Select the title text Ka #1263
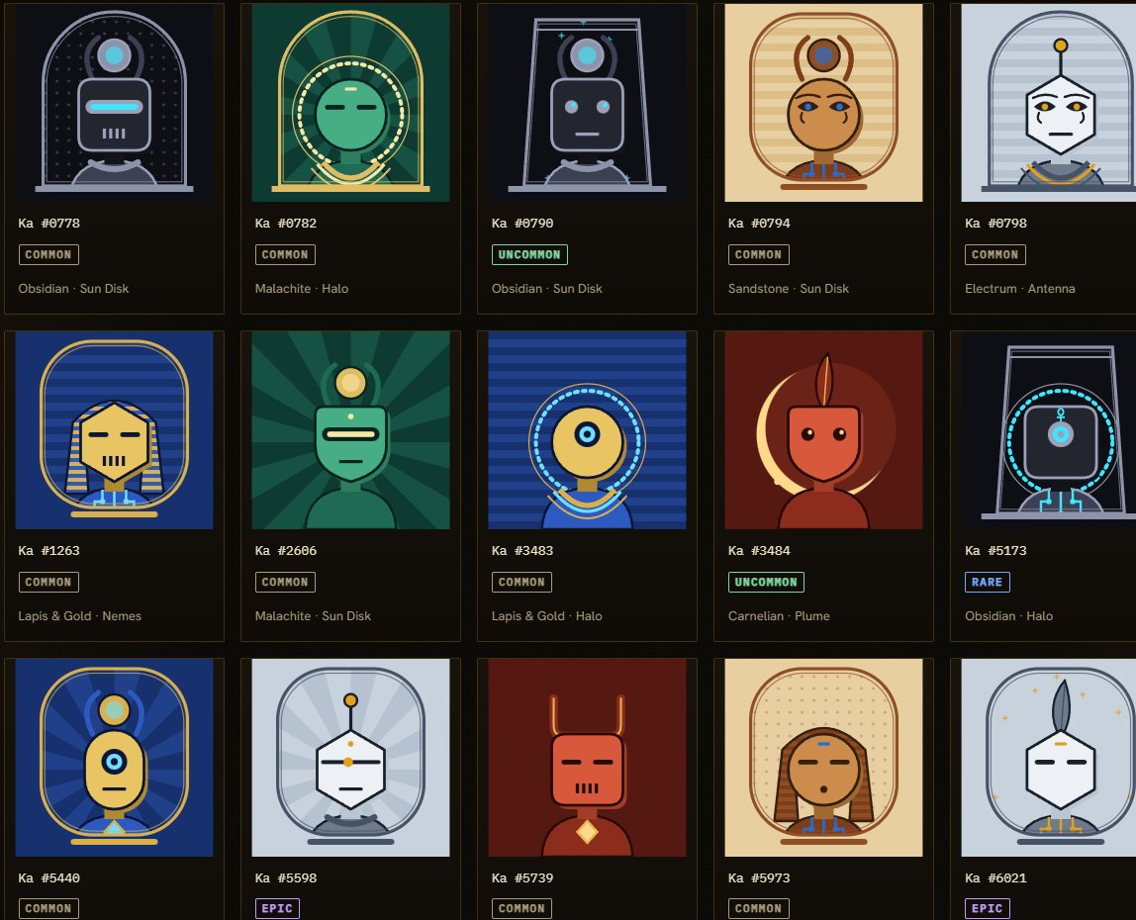The image size is (1136, 920). pyautogui.click(x=49, y=551)
